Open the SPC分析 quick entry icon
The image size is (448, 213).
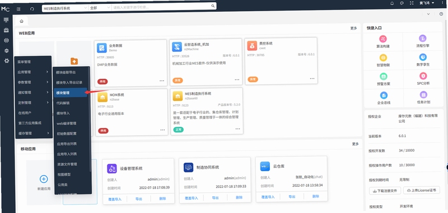point(423,76)
